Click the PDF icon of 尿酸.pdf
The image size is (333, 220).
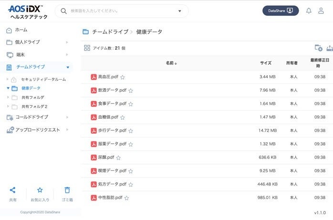coord(94,157)
